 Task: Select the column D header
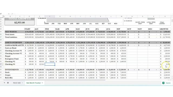coord(29,16)
